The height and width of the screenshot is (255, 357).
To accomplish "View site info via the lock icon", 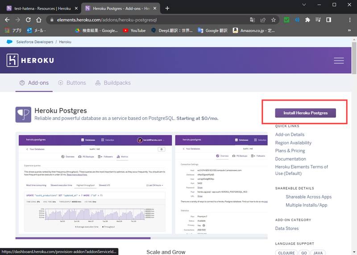I will 52,20.
